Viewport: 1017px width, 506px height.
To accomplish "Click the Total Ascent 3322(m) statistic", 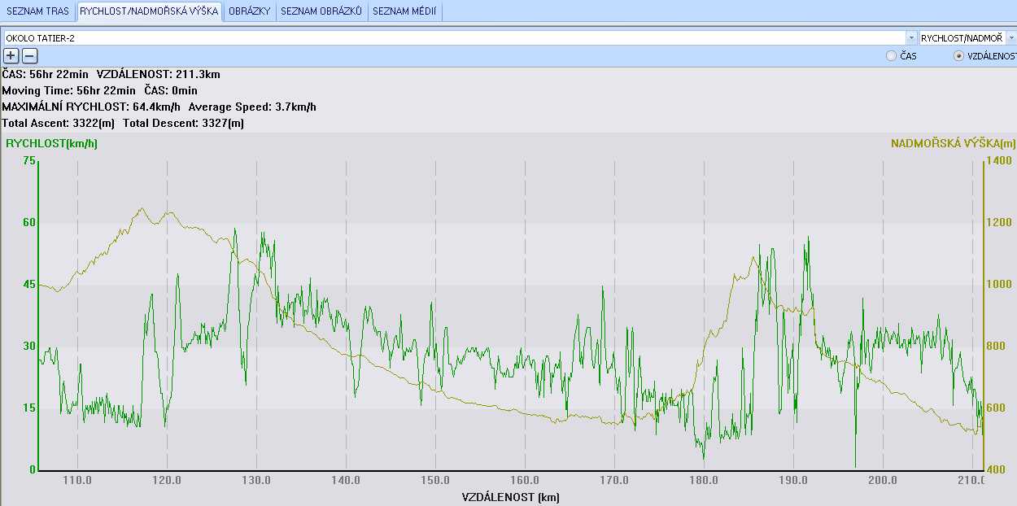I will [x=59, y=123].
